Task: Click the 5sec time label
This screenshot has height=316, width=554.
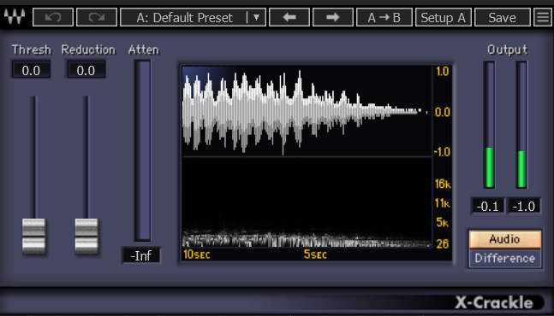Action: click(315, 255)
